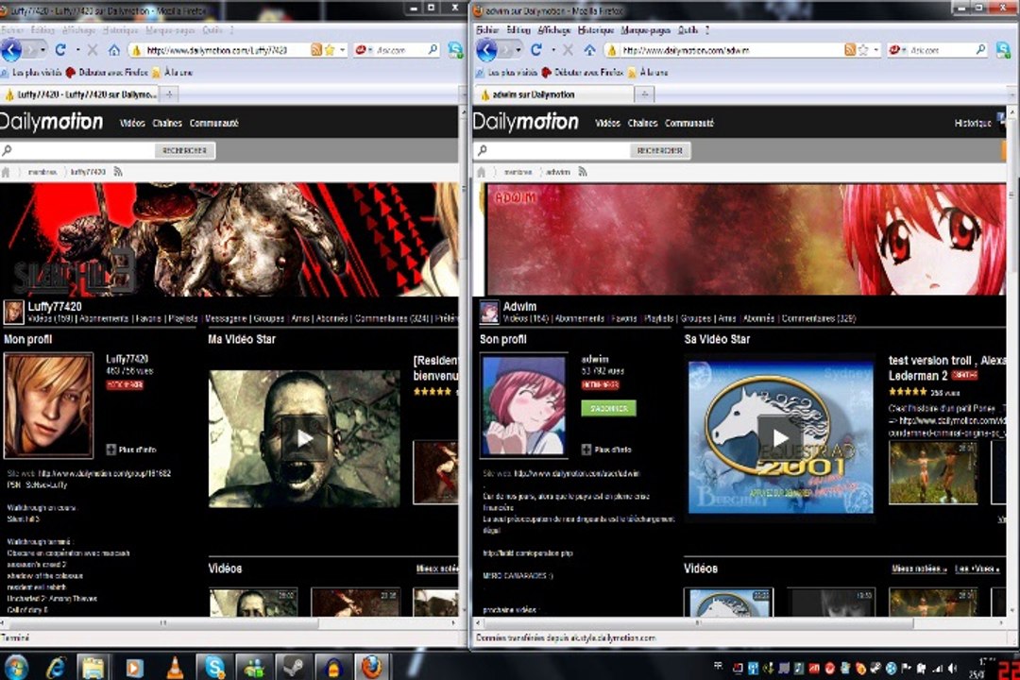Rate Luffy77420's star video with the stars
The height and width of the screenshot is (680, 1020).
[x=433, y=391]
